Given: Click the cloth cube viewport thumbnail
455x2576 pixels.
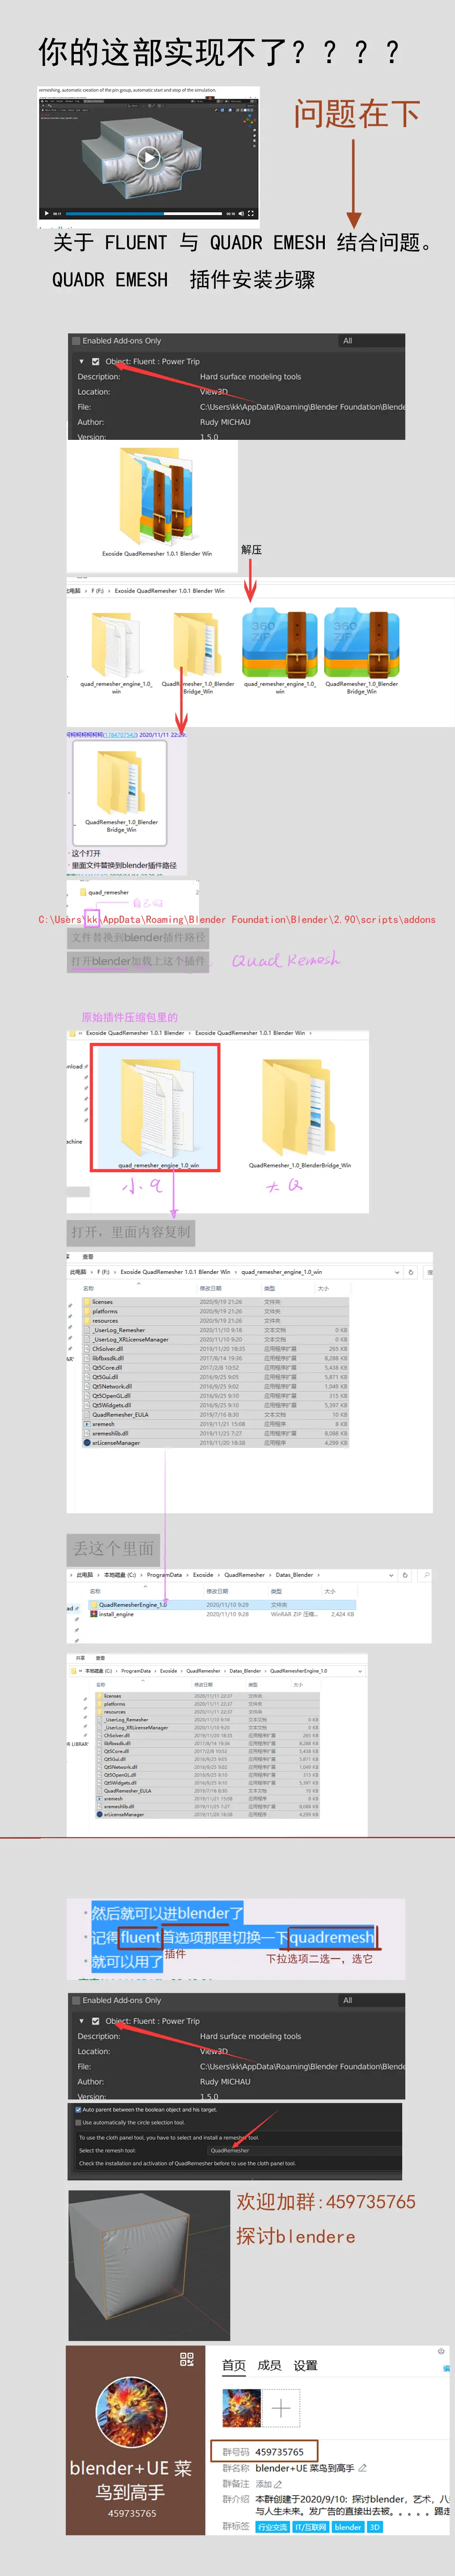Looking at the screenshot, I should click(149, 2265).
